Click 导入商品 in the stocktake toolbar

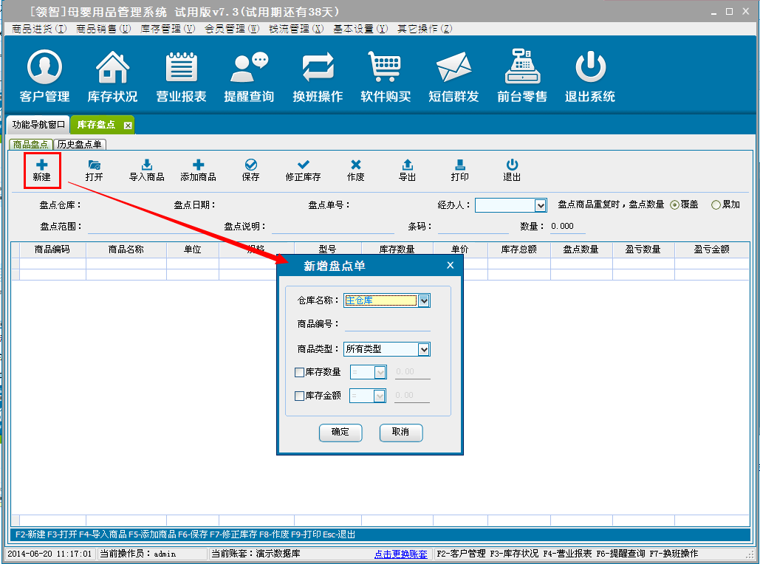pos(146,171)
